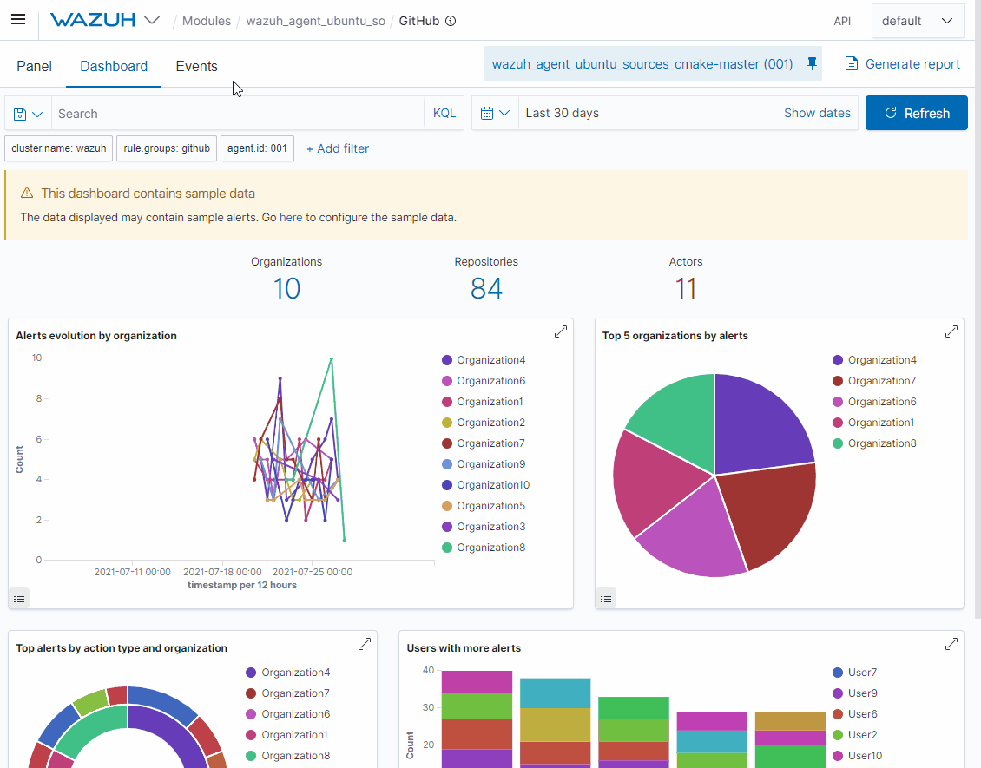Click Organization4 in Top 5 organizations legend
Screen dimensions: 981x768
point(874,360)
